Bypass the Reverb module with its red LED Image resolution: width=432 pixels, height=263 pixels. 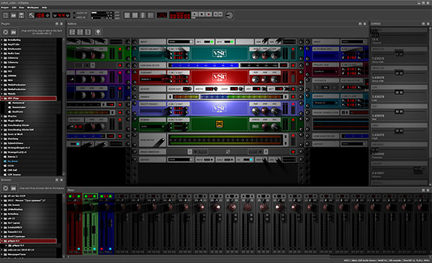click(293, 89)
